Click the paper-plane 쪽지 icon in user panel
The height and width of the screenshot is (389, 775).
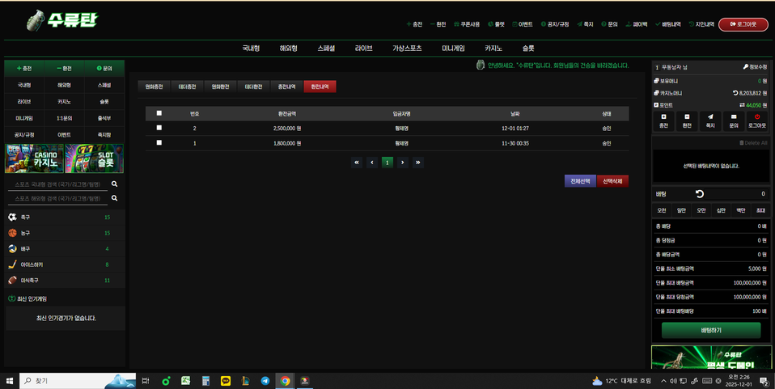pyautogui.click(x=710, y=117)
